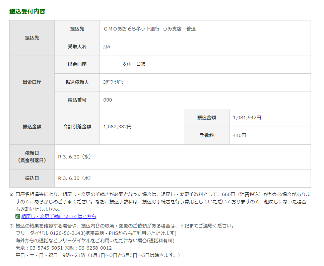Click the 海外からの通話 notice line

95,241
